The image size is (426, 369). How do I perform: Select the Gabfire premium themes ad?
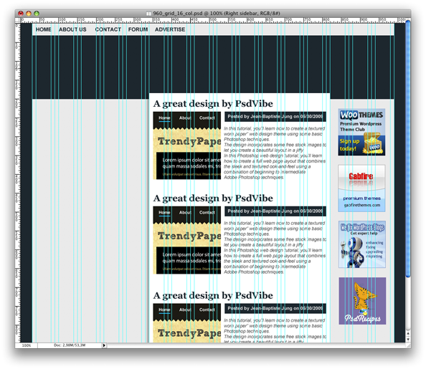(x=361, y=188)
